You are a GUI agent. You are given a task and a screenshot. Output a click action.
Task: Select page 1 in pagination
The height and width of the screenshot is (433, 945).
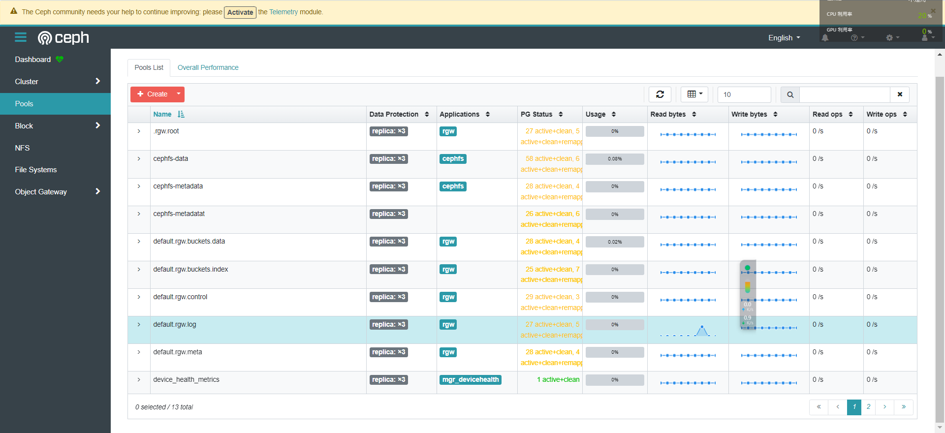click(854, 407)
